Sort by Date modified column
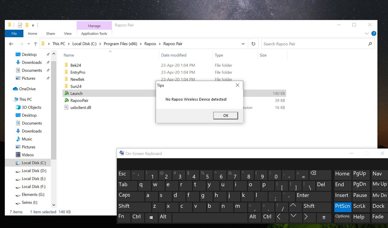Screen dimensions: 388x228 pyautogui.click(x=174, y=55)
